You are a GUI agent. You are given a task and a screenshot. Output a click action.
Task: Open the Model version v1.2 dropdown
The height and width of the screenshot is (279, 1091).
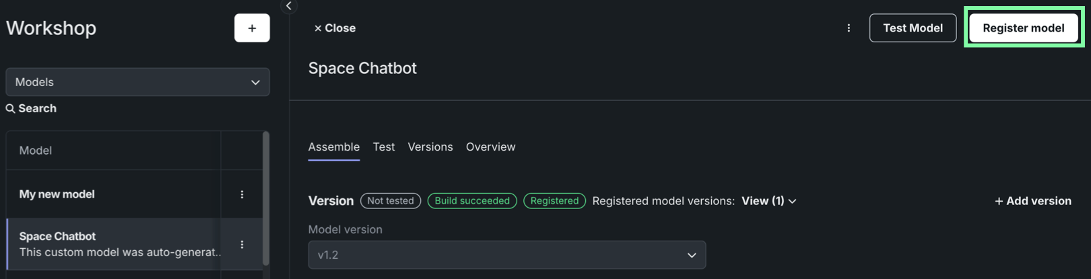[x=506, y=255]
